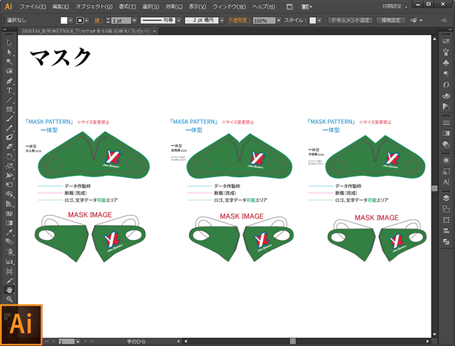This screenshot has width=455, height=346.
Task: Open the Swatches panel icon
Action: click(446, 41)
